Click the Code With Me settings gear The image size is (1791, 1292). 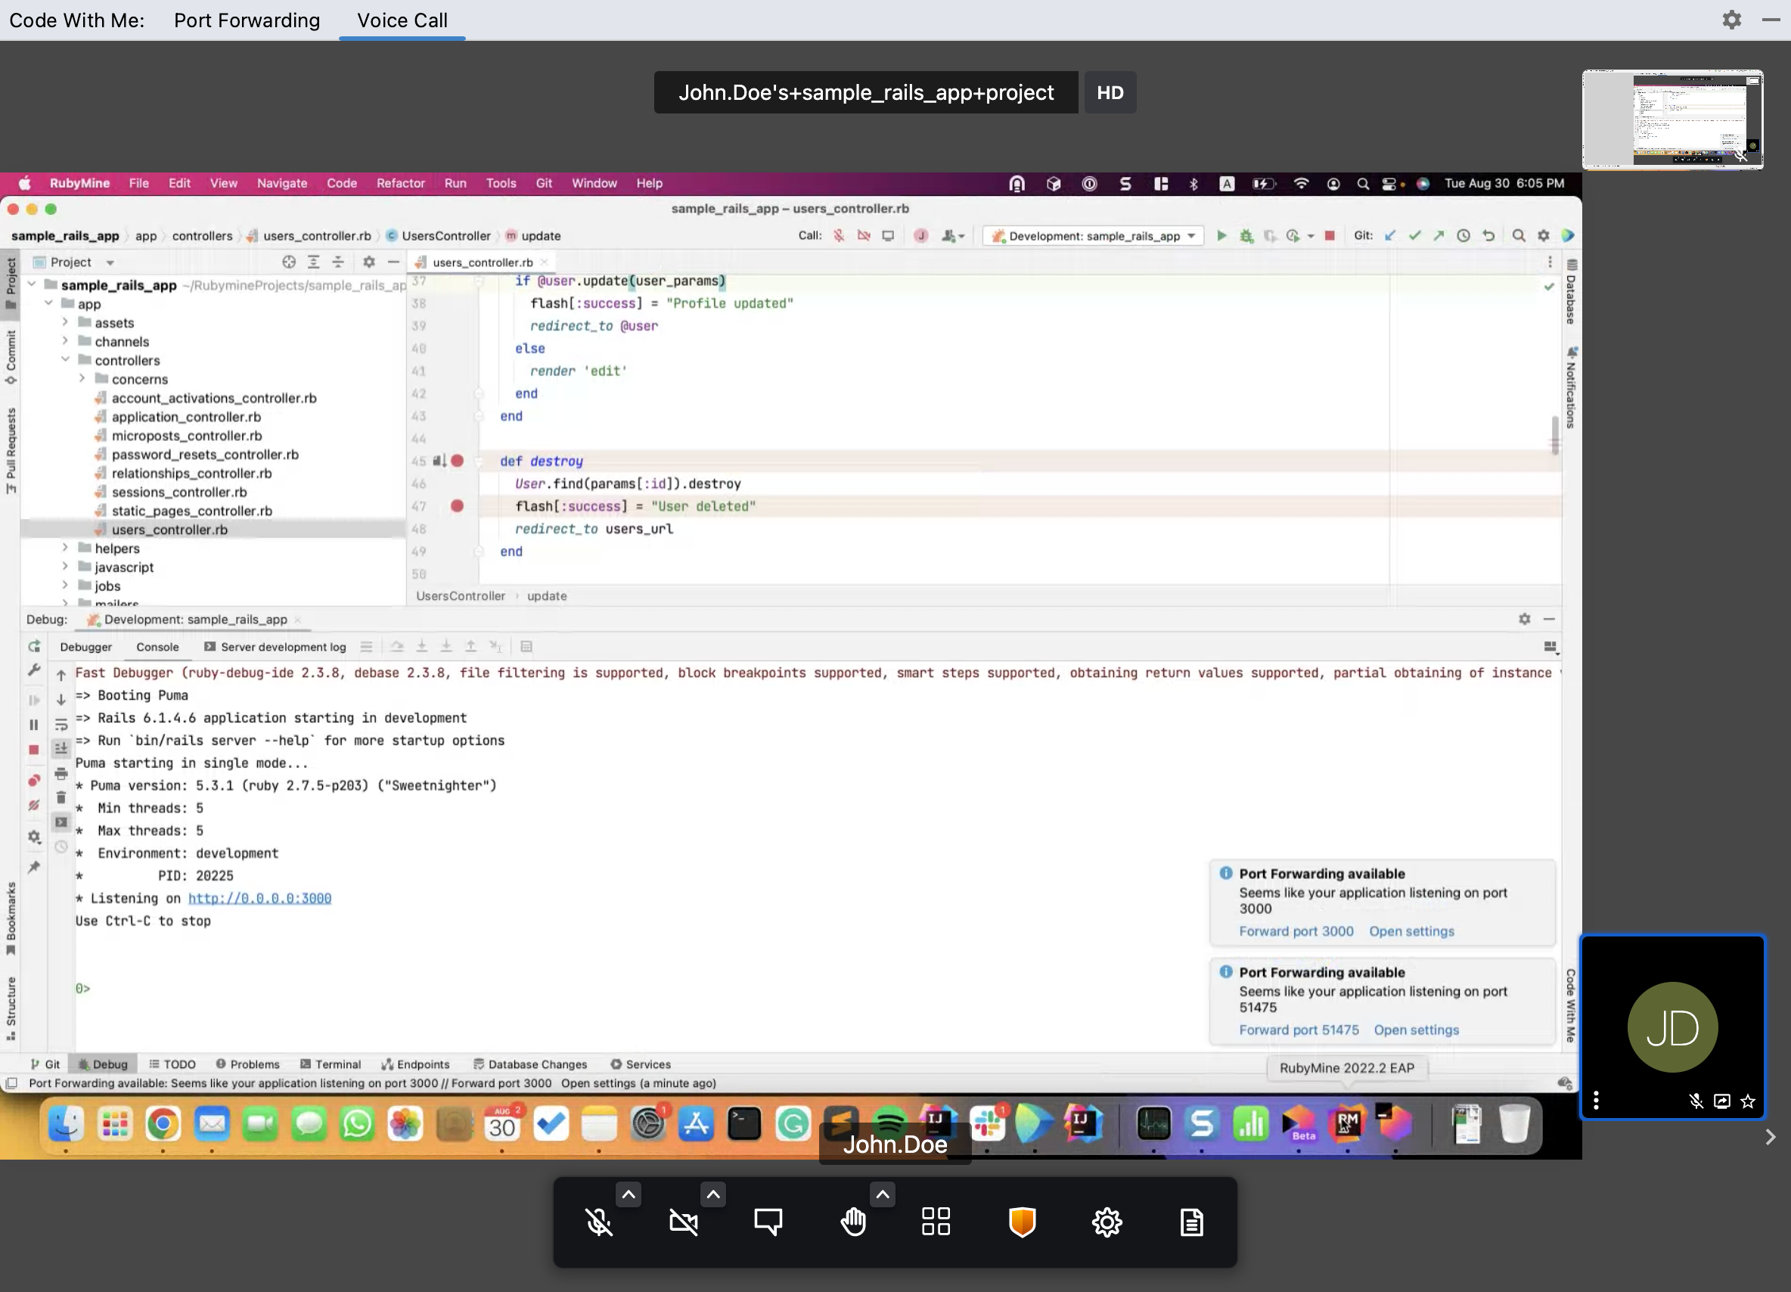point(1731,20)
